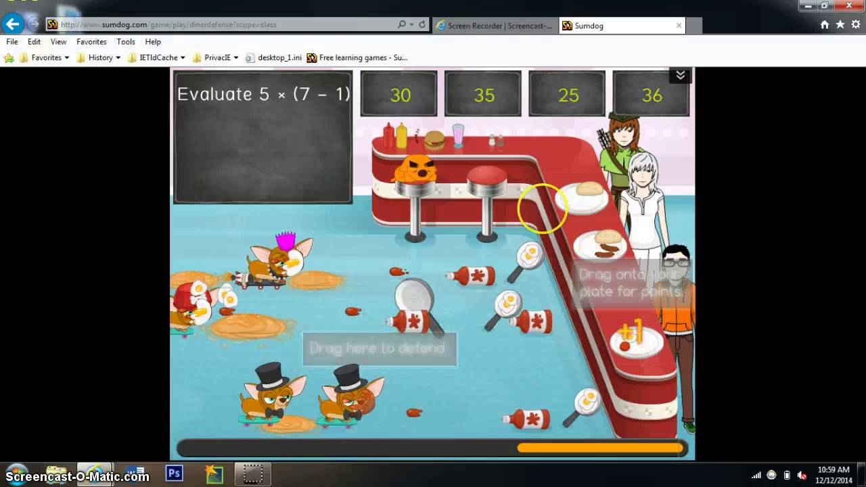This screenshot has height=487, width=866.
Task: Click the orange game progress bar
Action: (x=599, y=448)
